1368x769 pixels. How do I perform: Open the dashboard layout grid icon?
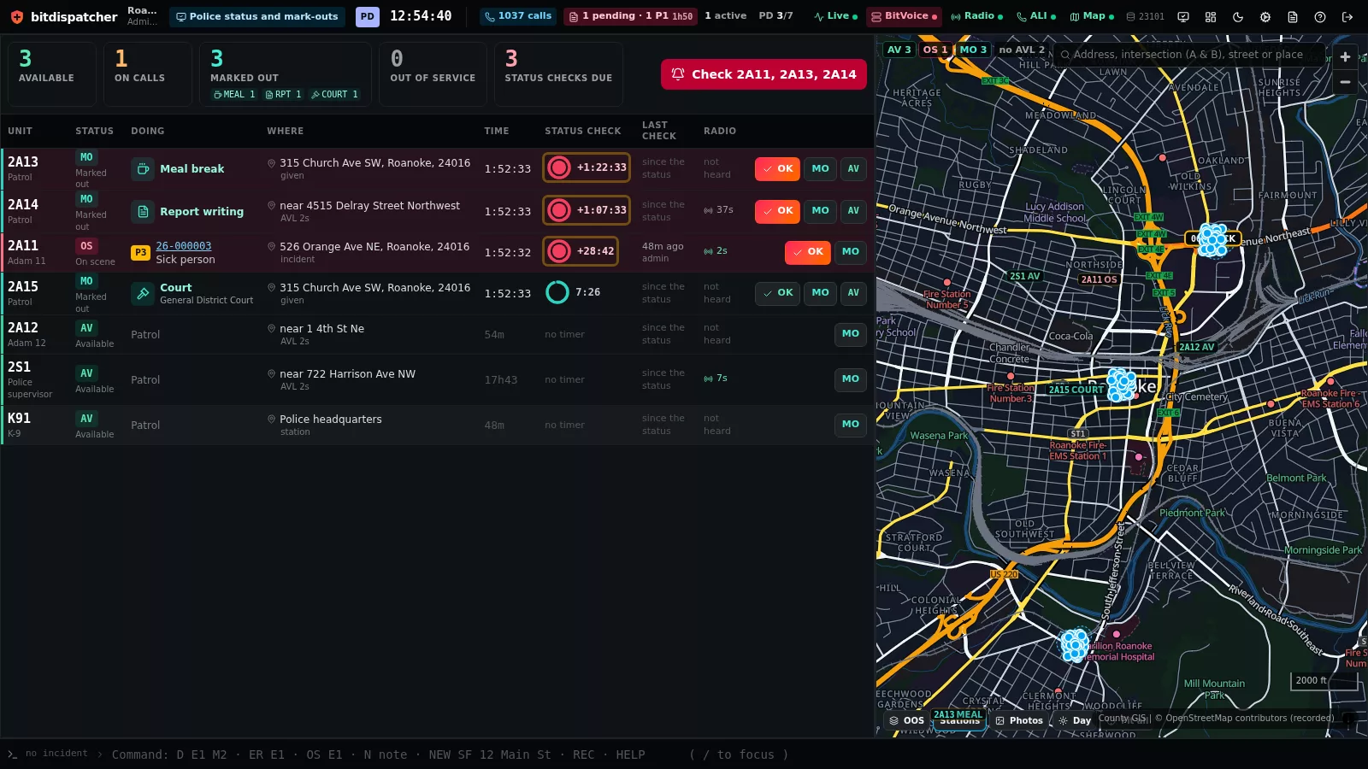tap(1211, 16)
